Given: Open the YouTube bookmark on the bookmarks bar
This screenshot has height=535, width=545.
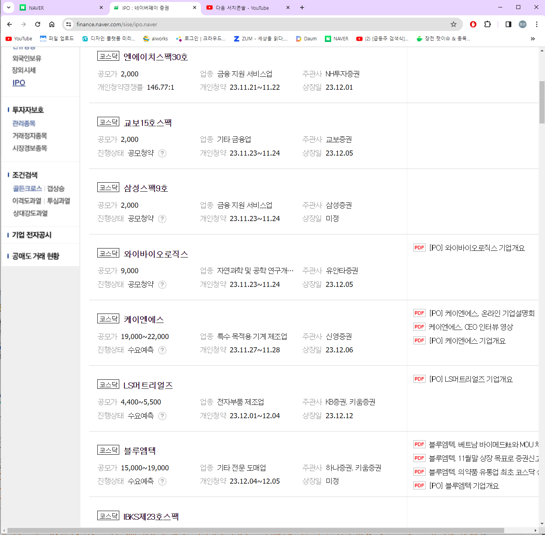Looking at the screenshot, I should (x=18, y=38).
